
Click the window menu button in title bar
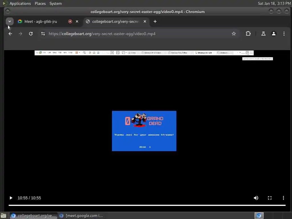pos(8,11)
